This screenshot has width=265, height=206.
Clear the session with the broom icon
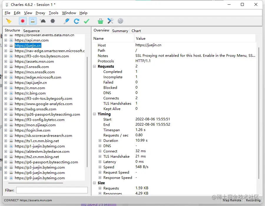[x=9, y=21]
